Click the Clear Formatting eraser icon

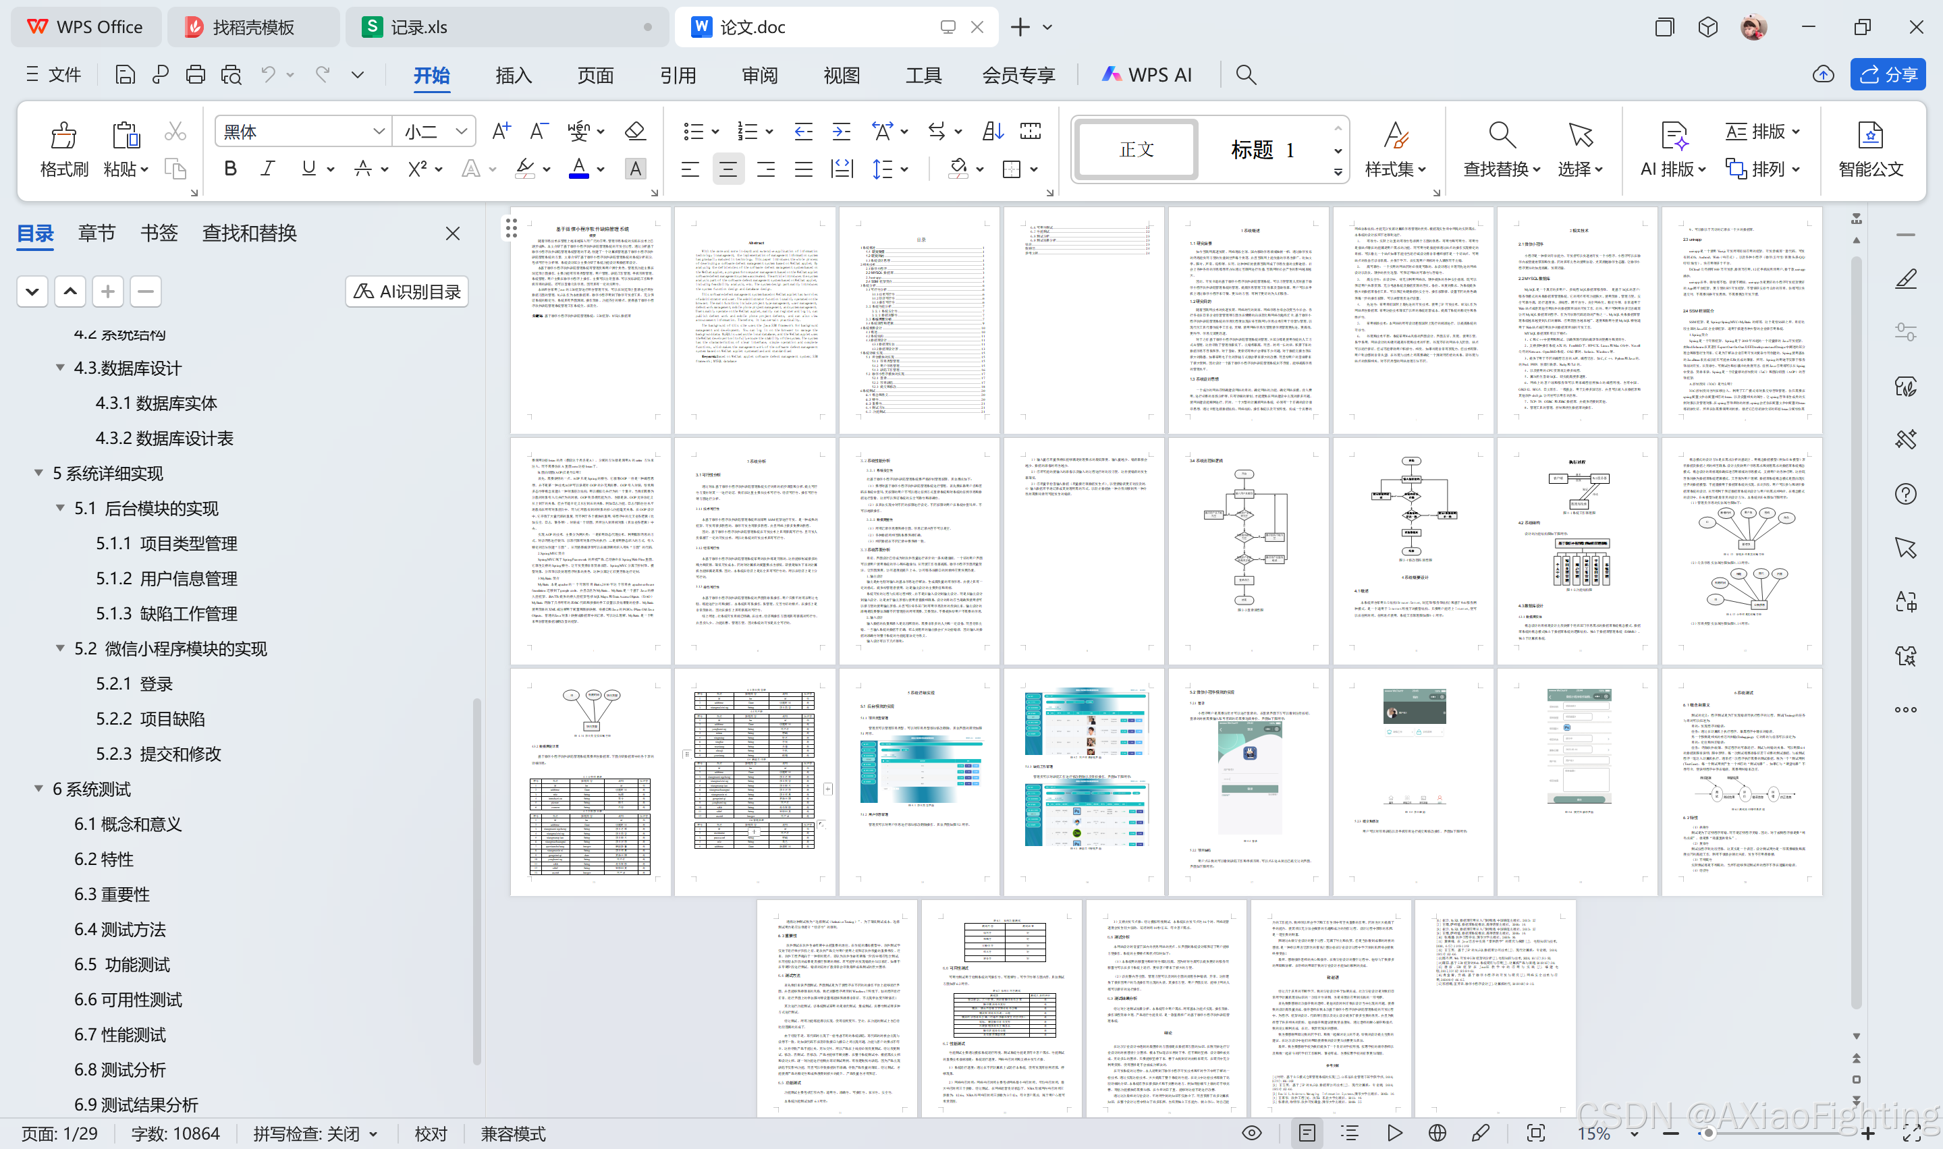[x=635, y=131]
